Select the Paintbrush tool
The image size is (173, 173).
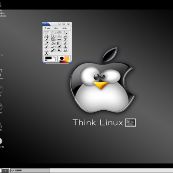click(46, 47)
